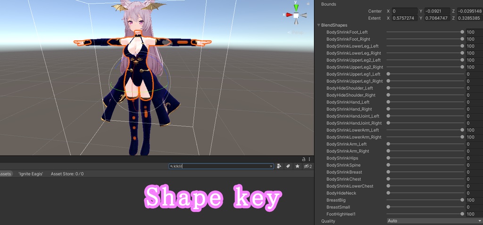Click the BodyShrinkFoot_Right slider
Viewport: 483px width, 225px height.
425,39
